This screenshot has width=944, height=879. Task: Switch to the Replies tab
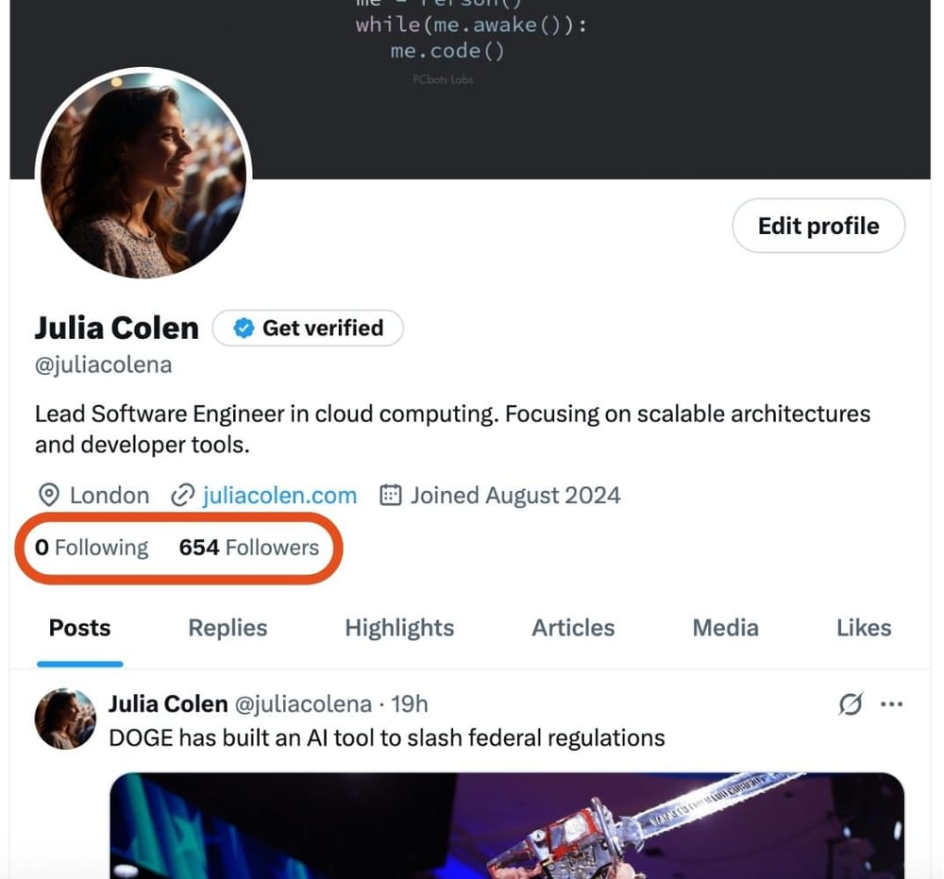227,628
